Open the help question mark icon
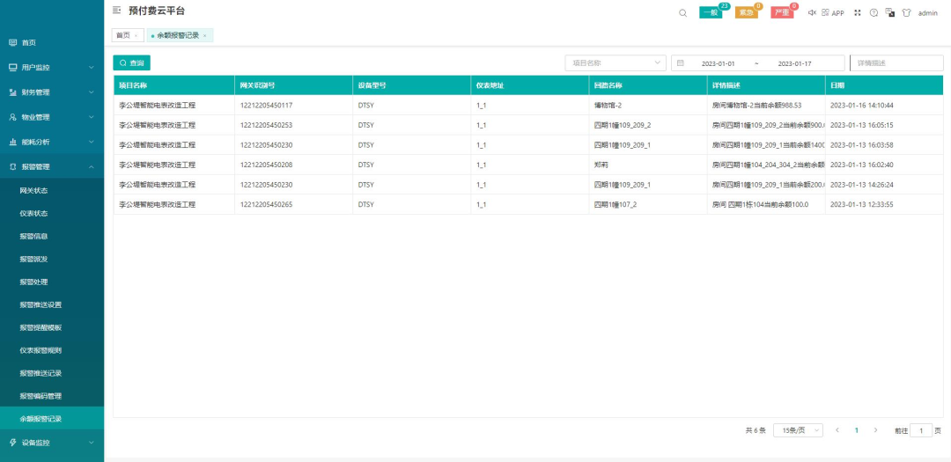The width and height of the screenshot is (951, 462). 874,12
